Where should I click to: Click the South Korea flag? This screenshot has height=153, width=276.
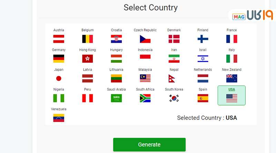[174, 98]
